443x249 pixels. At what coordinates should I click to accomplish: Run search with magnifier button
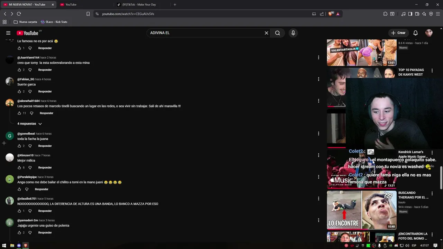[278, 33]
